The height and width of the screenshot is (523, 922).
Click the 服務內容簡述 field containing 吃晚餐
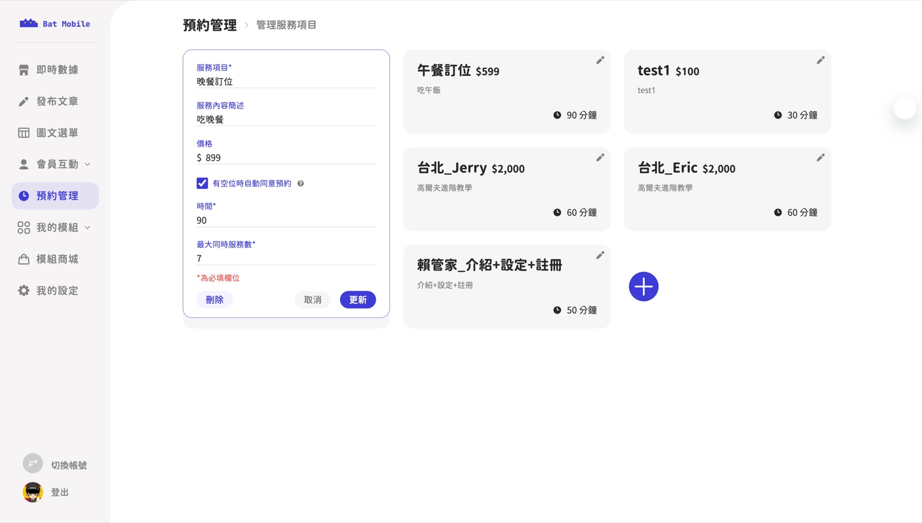point(286,120)
